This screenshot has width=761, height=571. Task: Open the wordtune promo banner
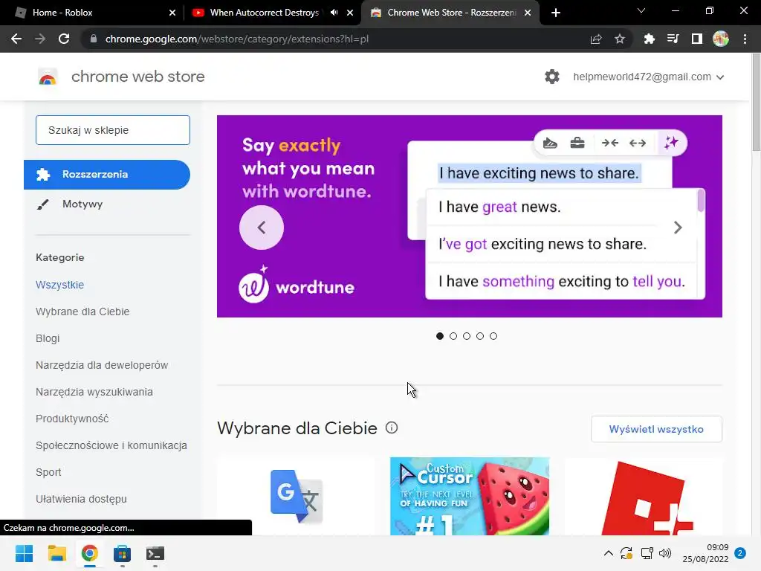coord(470,216)
